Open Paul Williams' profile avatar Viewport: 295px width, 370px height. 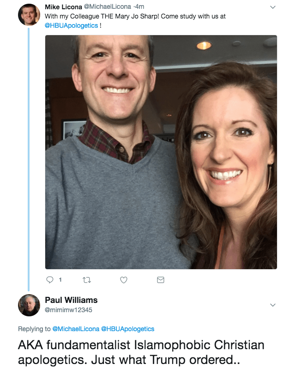tap(29, 305)
